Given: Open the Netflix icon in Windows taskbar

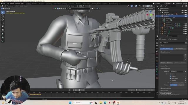Looking at the screenshot, I should [x=109, y=103].
